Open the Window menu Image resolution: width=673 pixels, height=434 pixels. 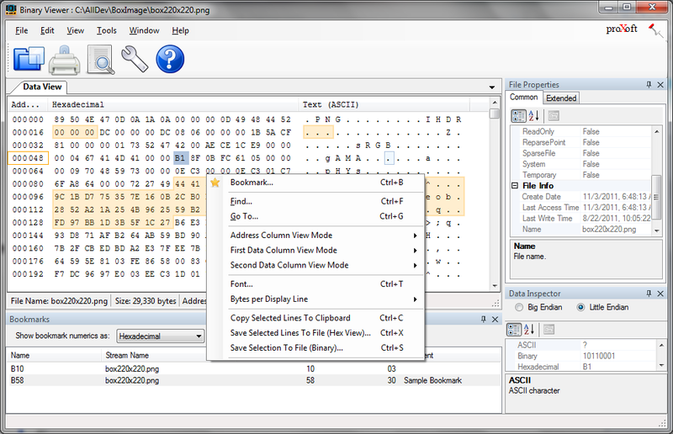[x=144, y=30]
